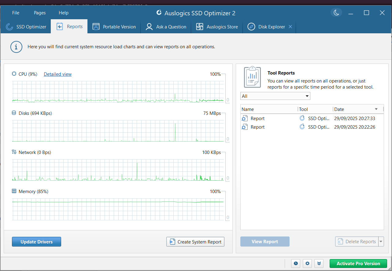
Task: Open settings with the gear icon
Action: coord(307,263)
